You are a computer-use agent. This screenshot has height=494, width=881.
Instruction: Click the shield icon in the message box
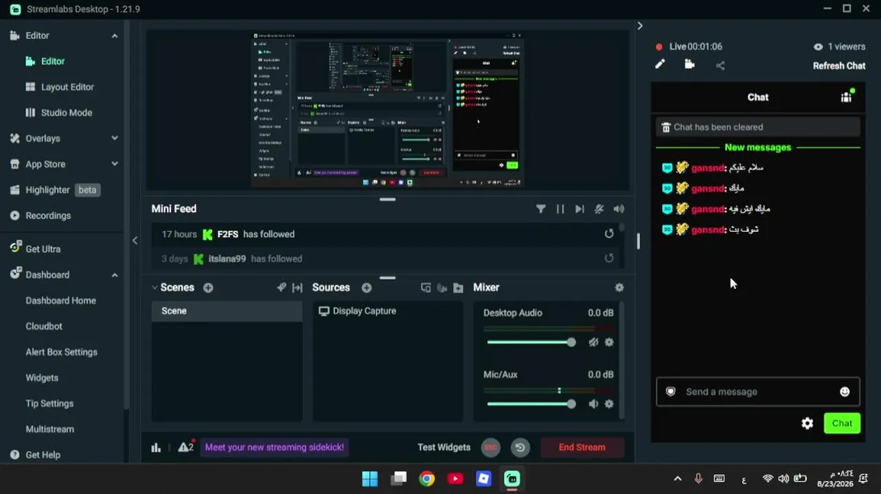(x=671, y=392)
